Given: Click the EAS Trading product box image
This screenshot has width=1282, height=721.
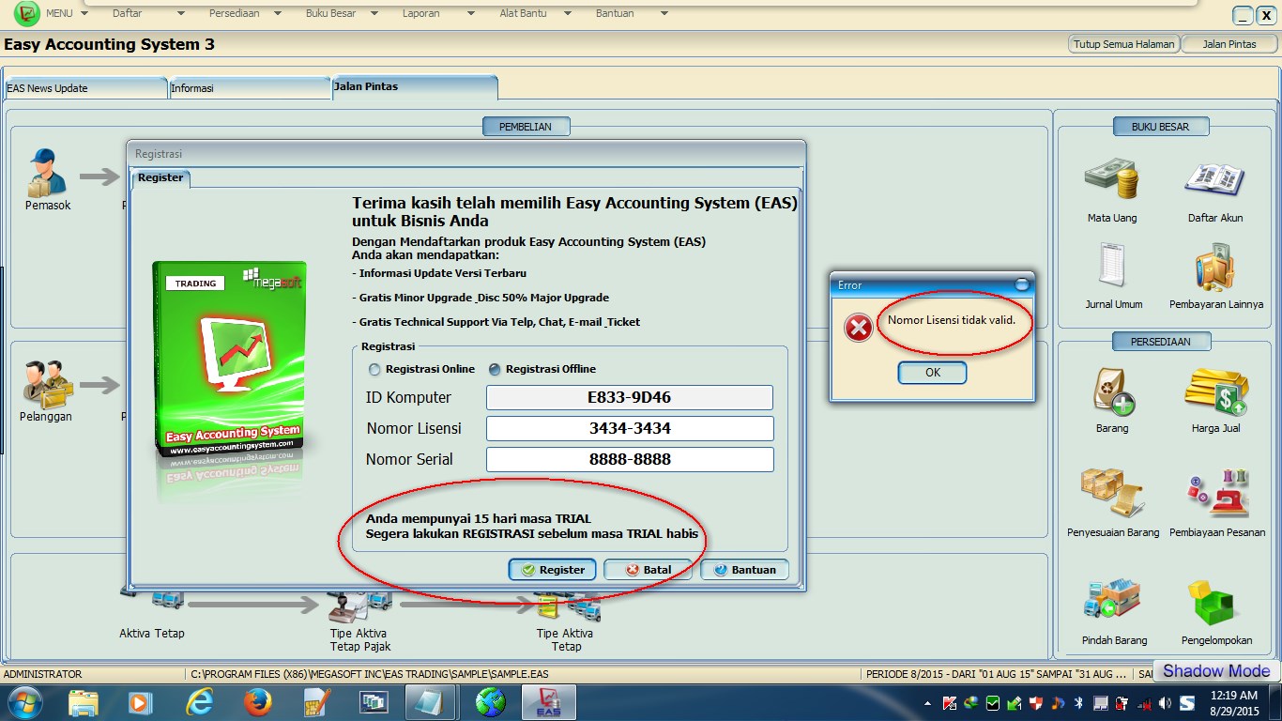Looking at the screenshot, I should (x=230, y=360).
